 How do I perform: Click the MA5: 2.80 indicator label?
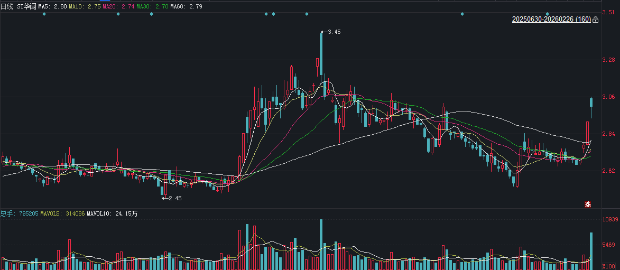point(52,6)
